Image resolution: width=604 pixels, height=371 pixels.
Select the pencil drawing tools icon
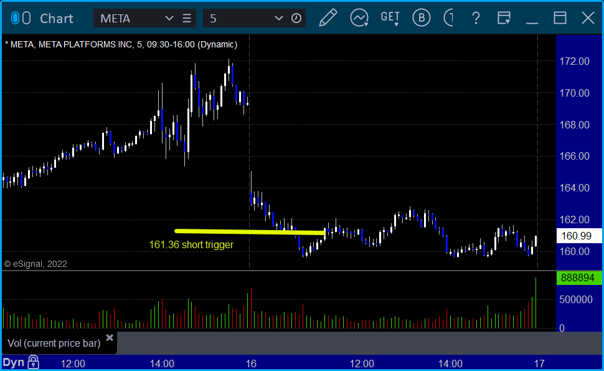coord(328,18)
